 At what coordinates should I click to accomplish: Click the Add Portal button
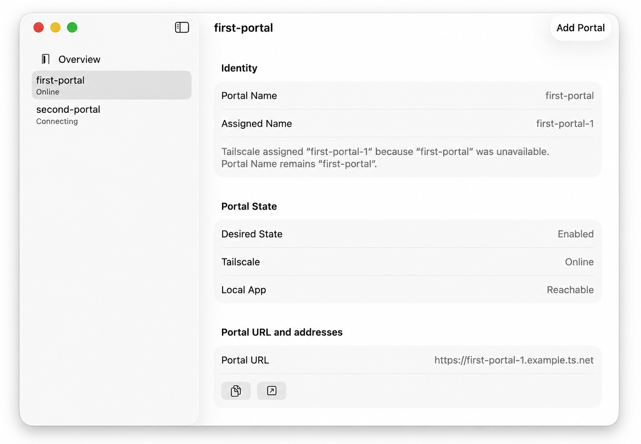tap(581, 28)
